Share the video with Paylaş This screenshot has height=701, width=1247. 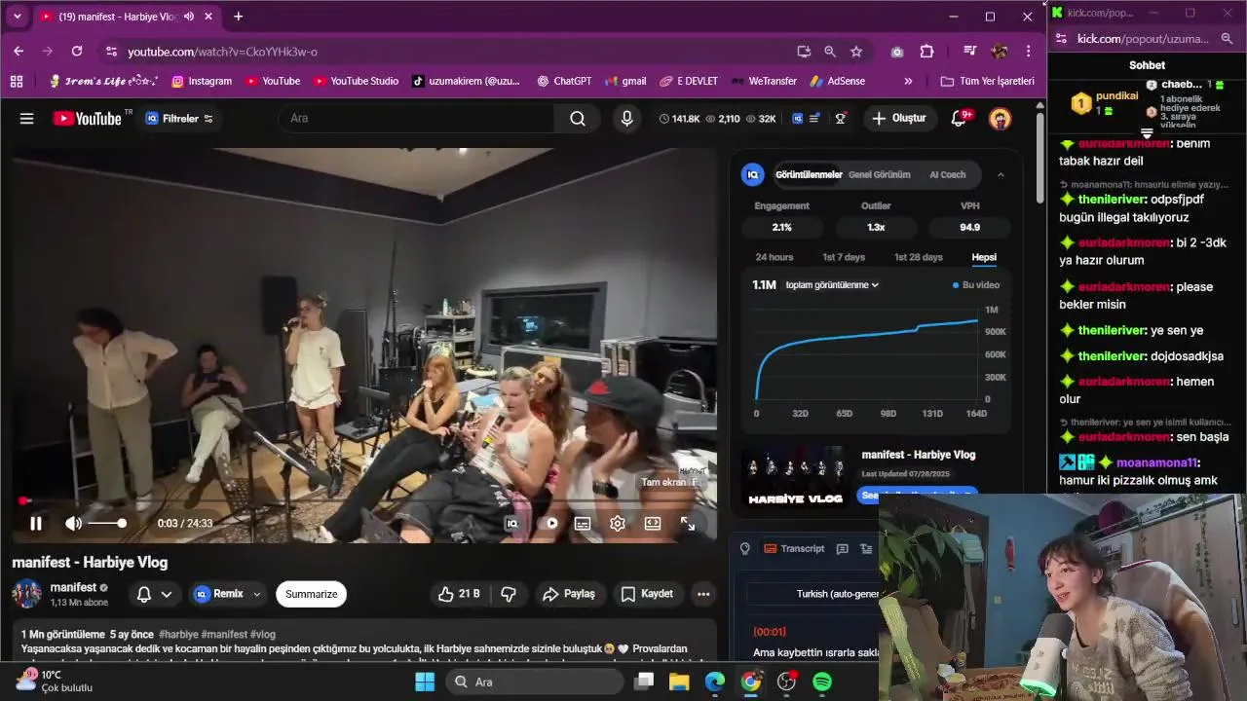tap(569, 594)
